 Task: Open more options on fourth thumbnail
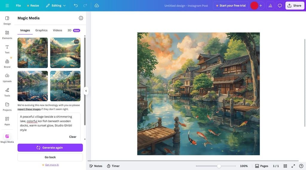pyautogui.click(x=76, y=75)
